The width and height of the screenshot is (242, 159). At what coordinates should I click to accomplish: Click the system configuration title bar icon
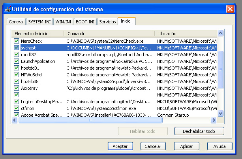[8, 9]
